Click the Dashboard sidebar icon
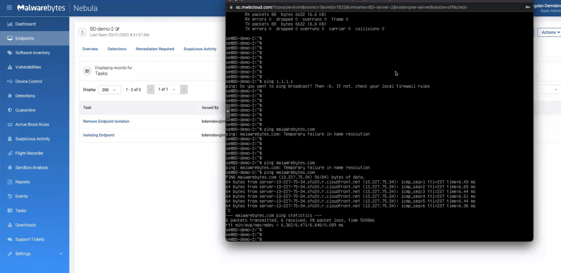This screenshot has height=273, width=561. coord(10,24)
